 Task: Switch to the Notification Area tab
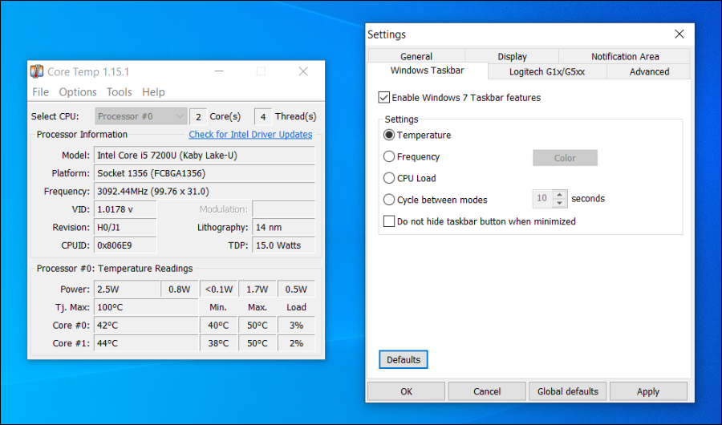pyautogui.click(x=625, y=56)
